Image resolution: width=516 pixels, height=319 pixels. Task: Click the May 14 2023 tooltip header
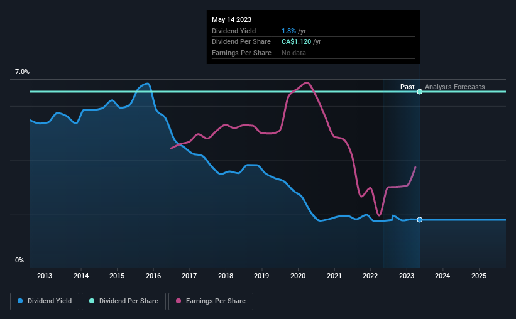232,19
